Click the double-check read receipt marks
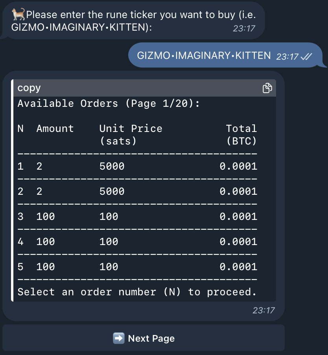The width and height of the screenshot is (328, 355). click(306, 57)
